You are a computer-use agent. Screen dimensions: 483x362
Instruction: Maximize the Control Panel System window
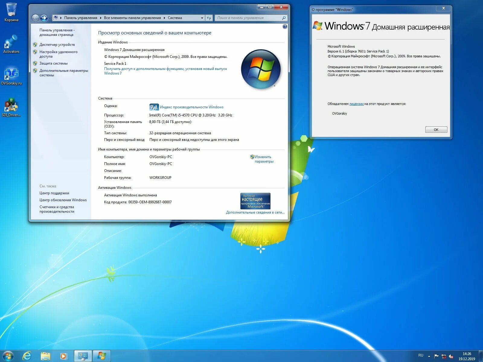270,7
